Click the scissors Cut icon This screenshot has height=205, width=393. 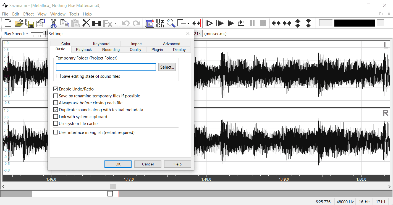click(54, 23)
